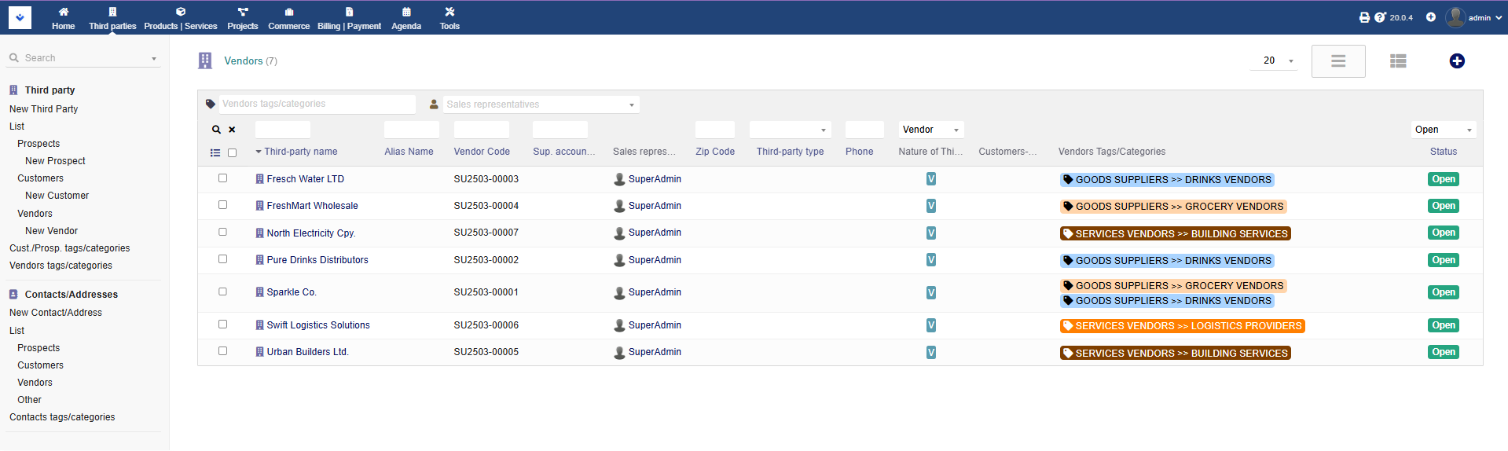Click the orange Logistics Providers tag
The width and height of the screenshot is (1508, 451).
pyautogui.click(x=1182, y=326)
